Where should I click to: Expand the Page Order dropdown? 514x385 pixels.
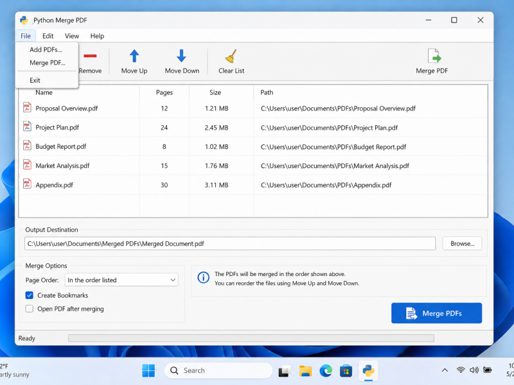click(x=121, y=280)
